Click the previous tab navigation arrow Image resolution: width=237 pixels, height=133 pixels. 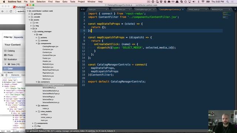[81, 9]
